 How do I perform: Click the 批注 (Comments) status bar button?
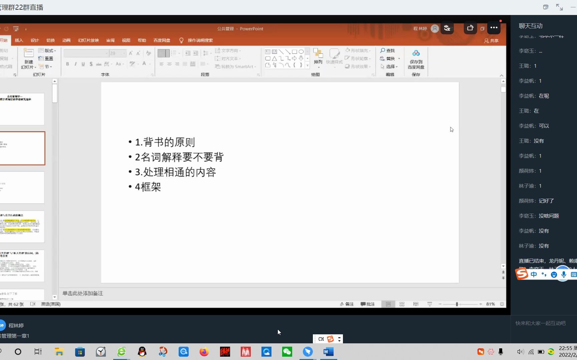pyautogui.click(x=368, y=304)
